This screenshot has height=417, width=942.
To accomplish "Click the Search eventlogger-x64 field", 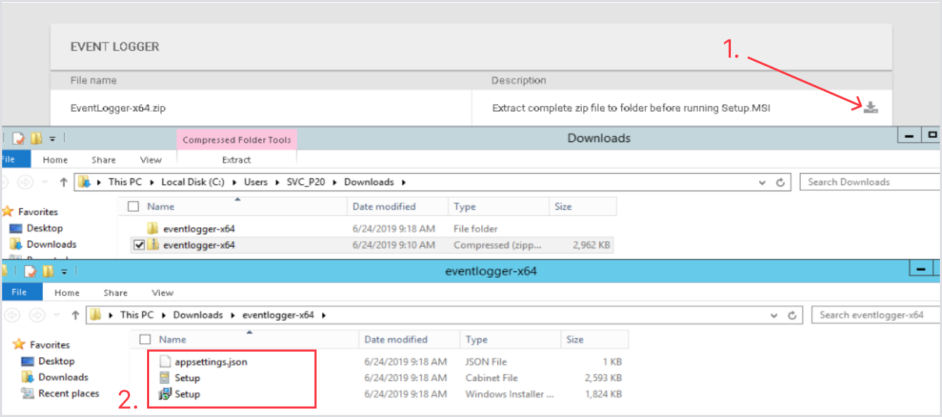I will 871,315.
